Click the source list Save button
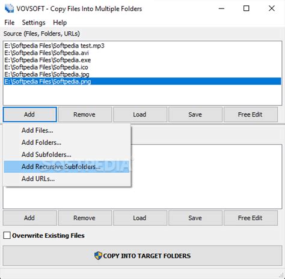The height and width of the screenshot is (279, 285). [x=195, y=115]
